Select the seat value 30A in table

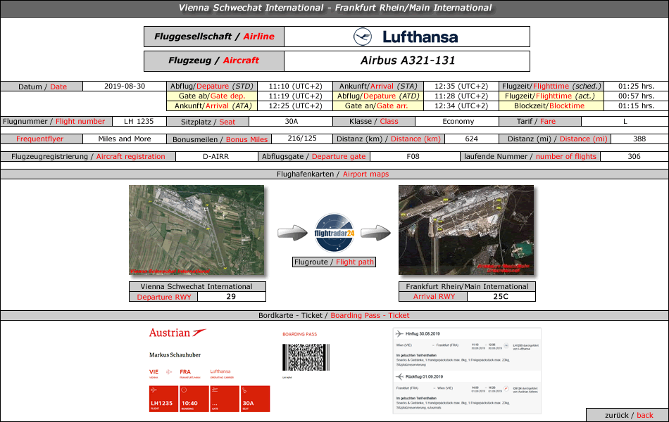[x=292, y=122]
